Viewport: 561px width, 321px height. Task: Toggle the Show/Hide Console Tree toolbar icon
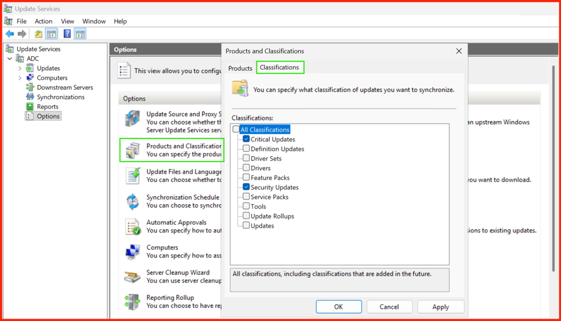[51, 34]
